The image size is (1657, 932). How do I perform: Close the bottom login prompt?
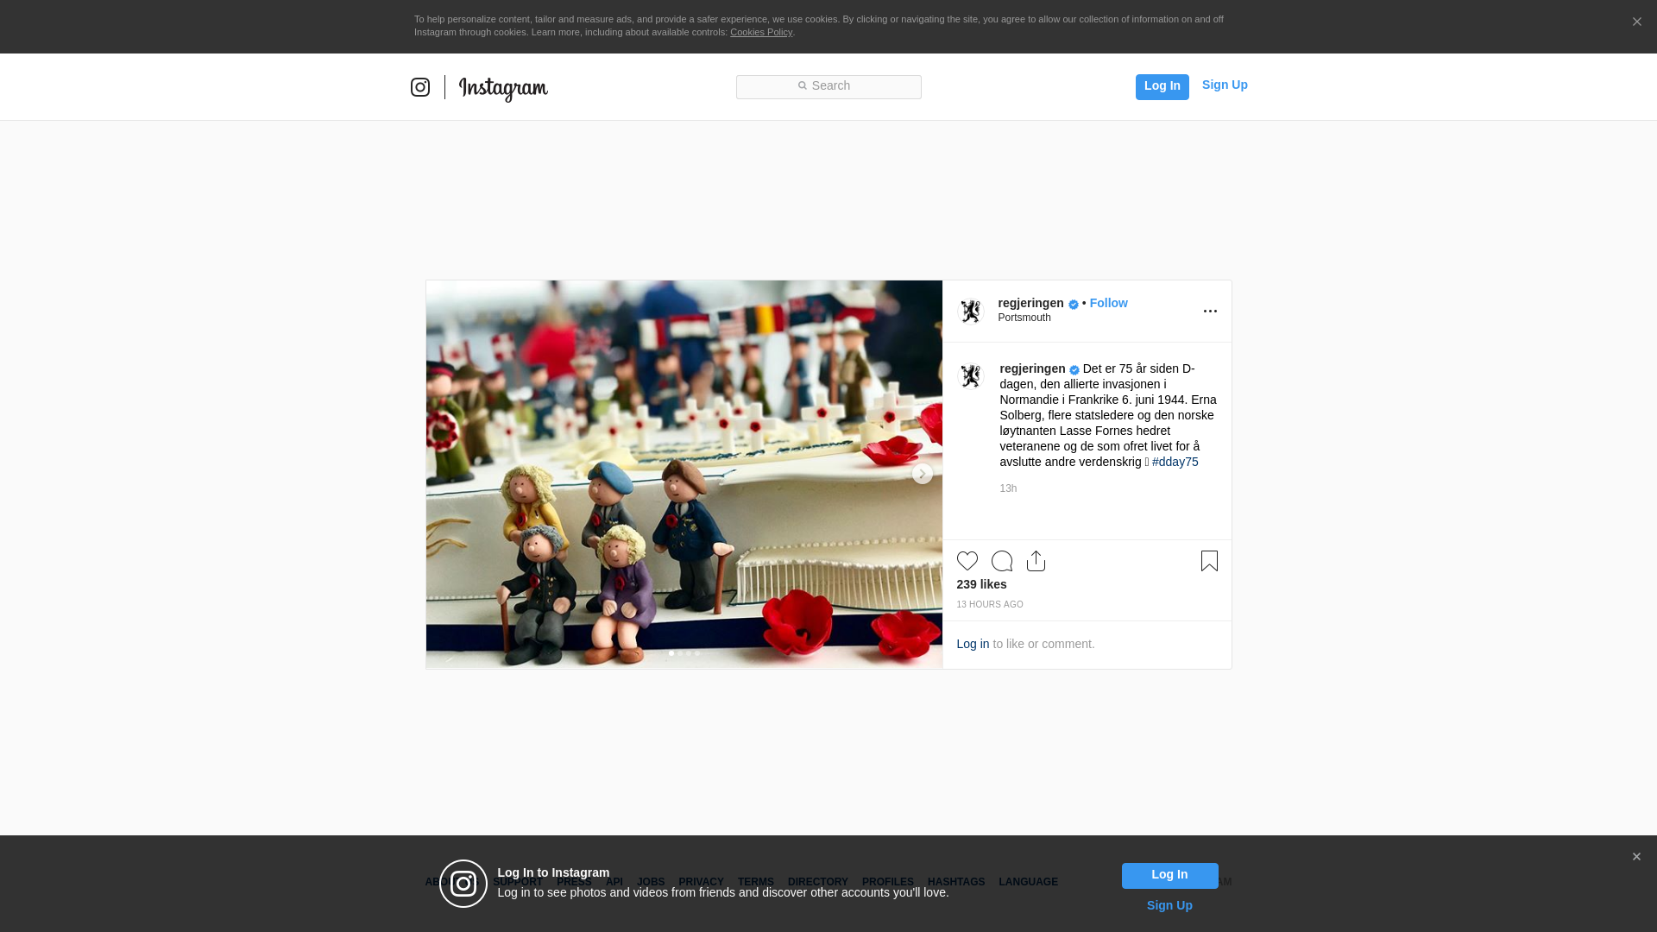pyautogui.click(x=1636, y=857)
